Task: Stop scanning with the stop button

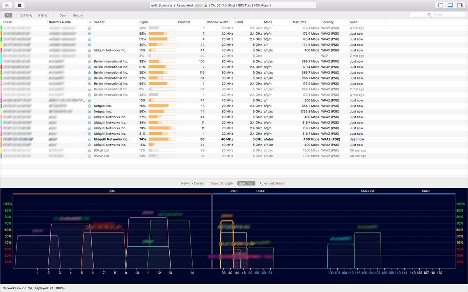Action: click(20, 5)
